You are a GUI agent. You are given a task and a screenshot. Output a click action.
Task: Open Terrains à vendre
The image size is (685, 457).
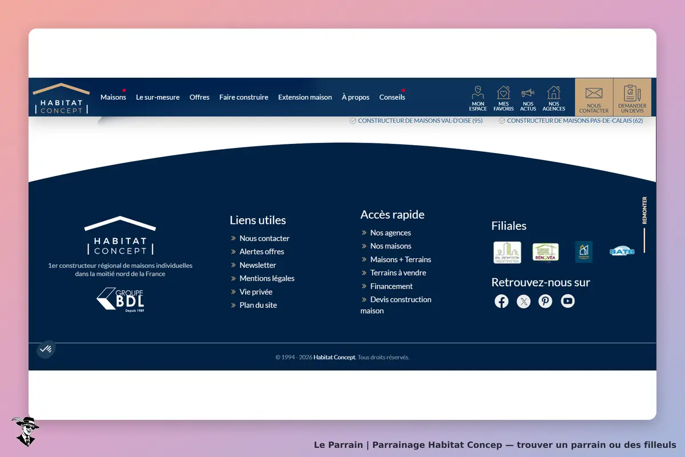pos(398,272)
